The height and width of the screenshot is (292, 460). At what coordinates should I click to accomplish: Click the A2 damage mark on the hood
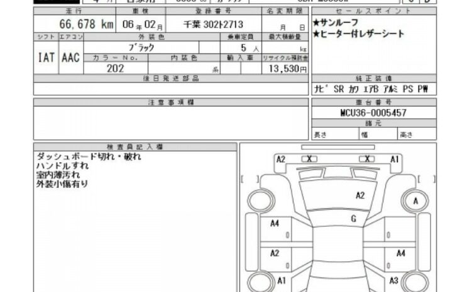tap(360, 196)
